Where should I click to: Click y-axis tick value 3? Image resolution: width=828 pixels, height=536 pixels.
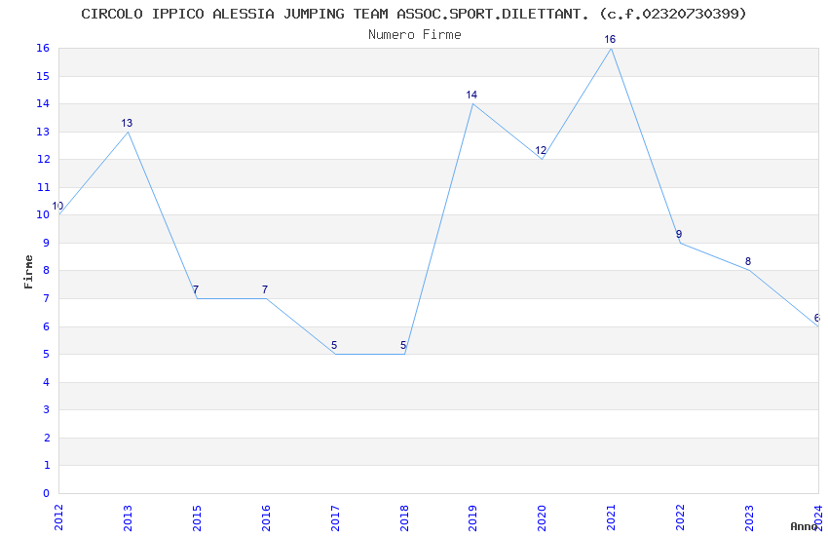coord(47,409)
